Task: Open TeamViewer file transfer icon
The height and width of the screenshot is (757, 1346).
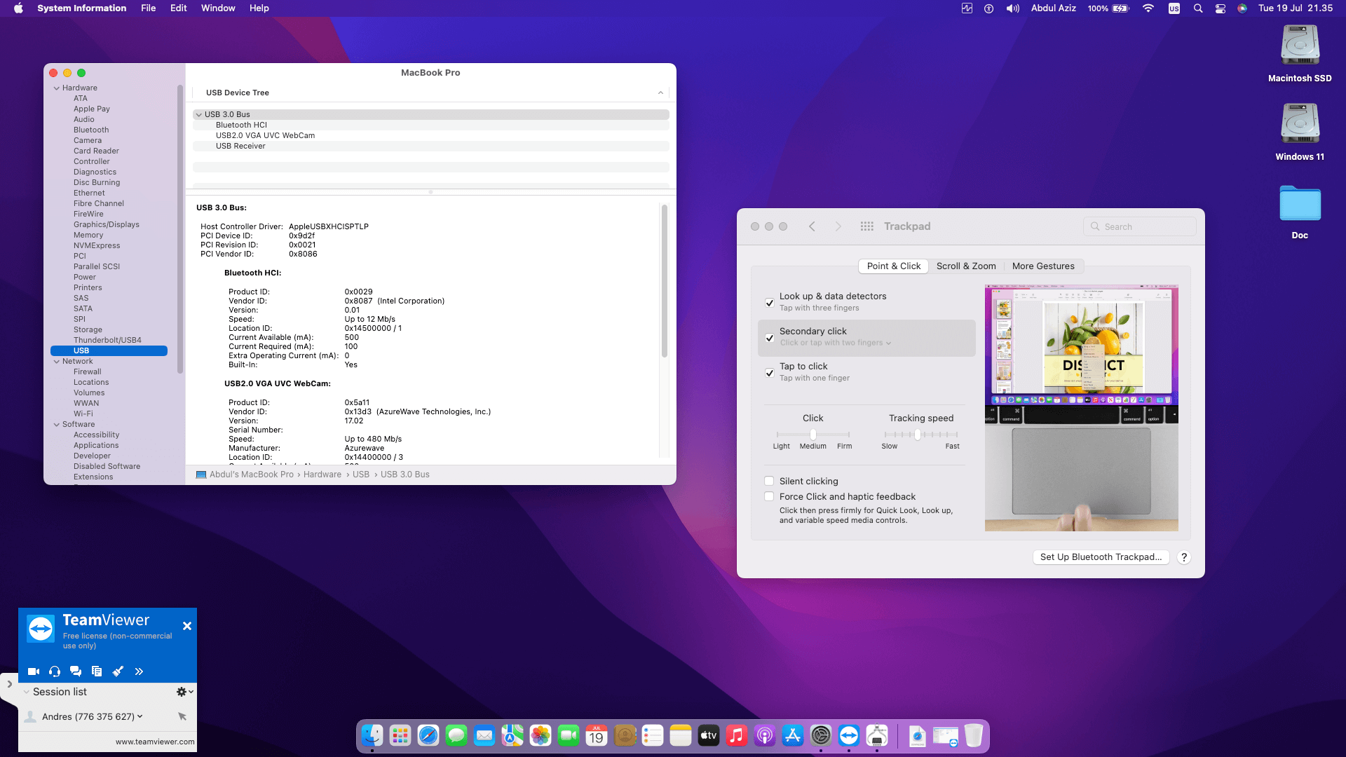Action: coord(97,671)
